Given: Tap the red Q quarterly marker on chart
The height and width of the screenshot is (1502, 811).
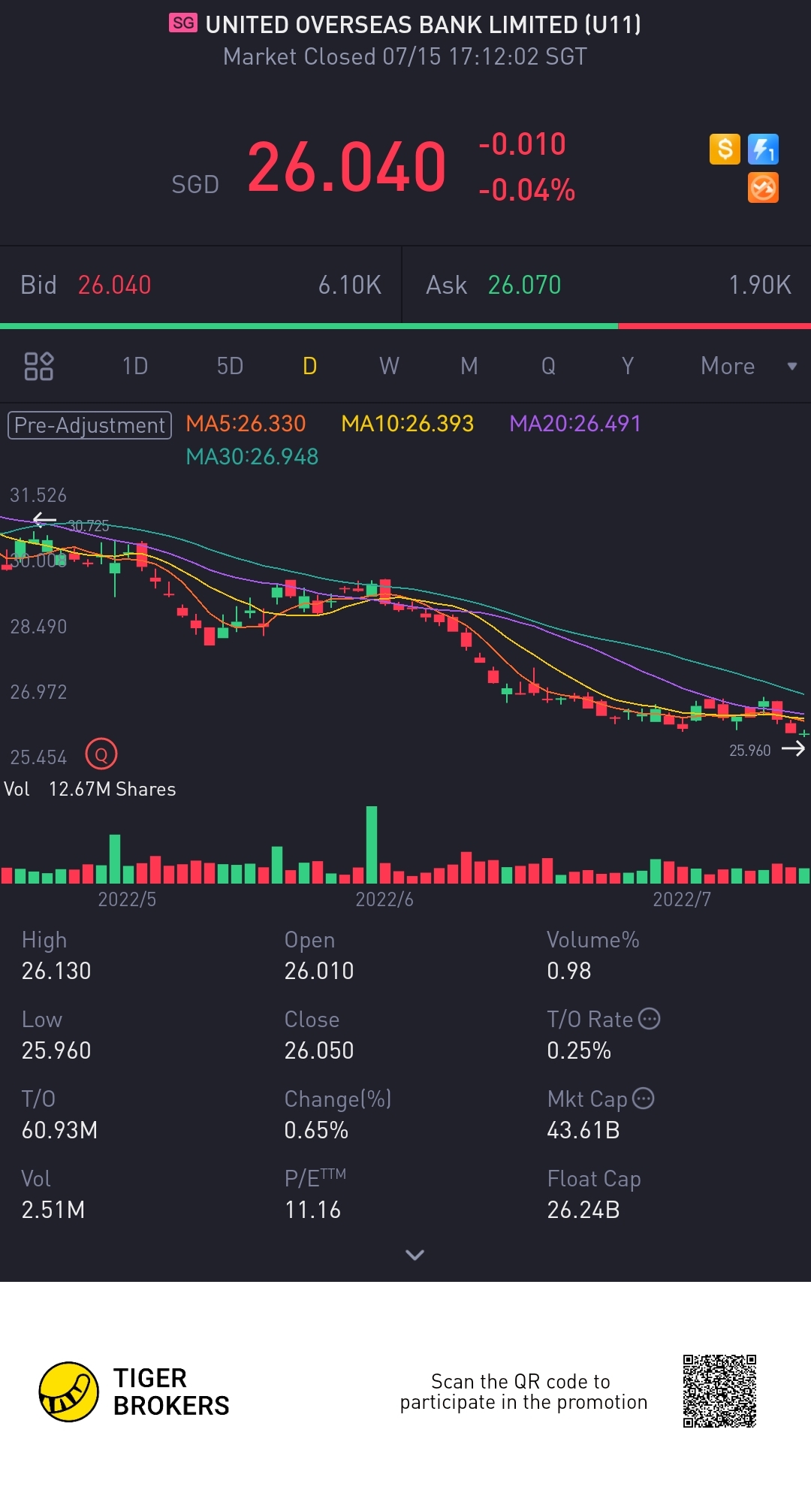Looking at the screenshot, I should coord(101,754).
